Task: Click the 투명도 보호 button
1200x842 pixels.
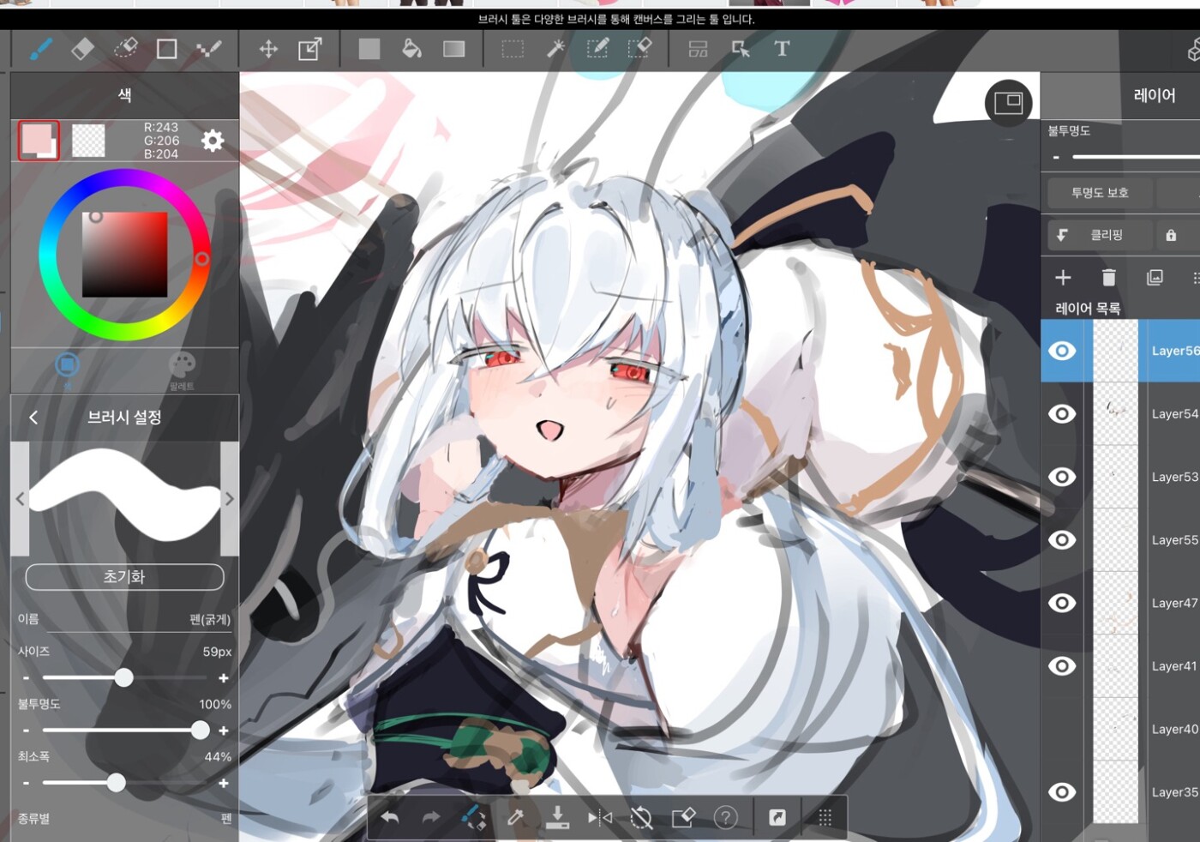Action: pyautogui.click(x=1099, y=193)
